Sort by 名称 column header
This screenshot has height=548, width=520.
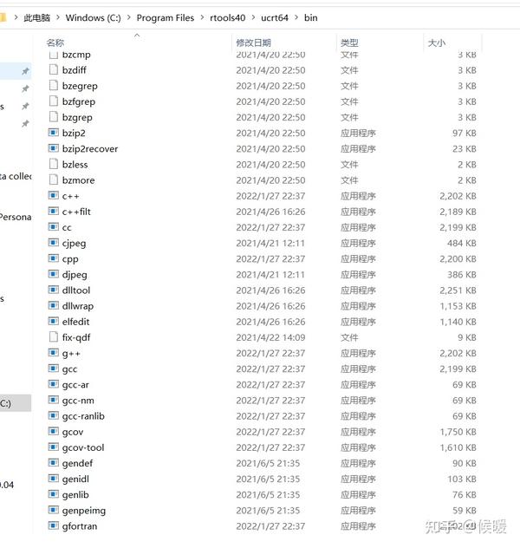(x=55, y=42)
